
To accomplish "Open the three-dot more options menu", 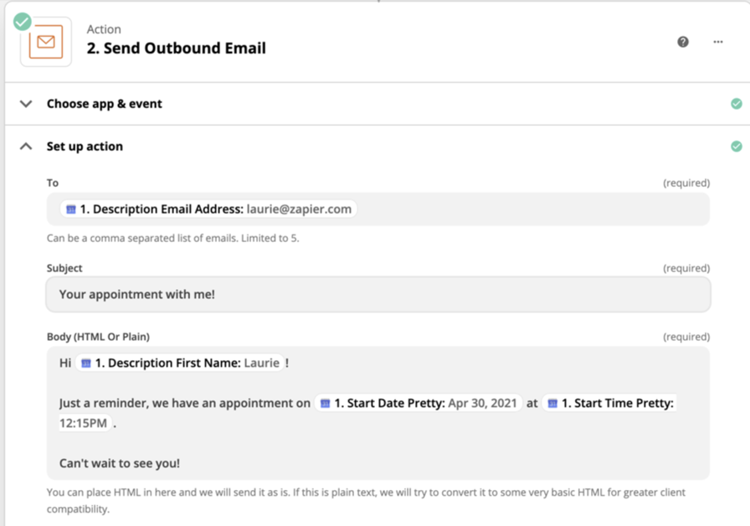I will [718, 42].
